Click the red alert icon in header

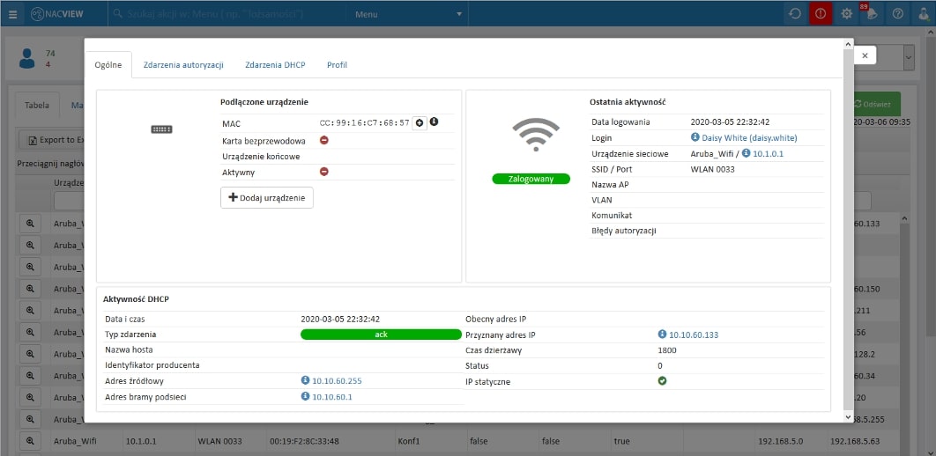(820, 14)
